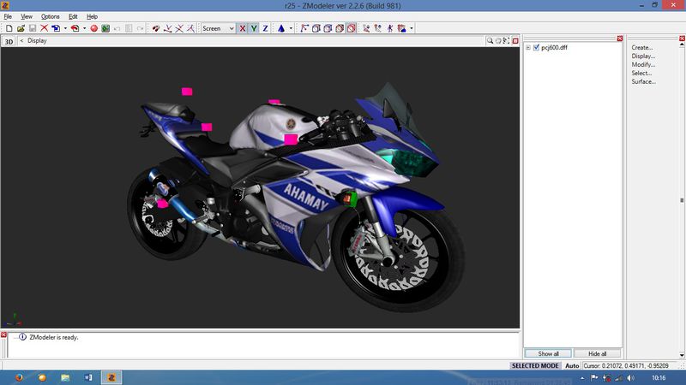Viewport: 686px width, 385px height.
Task: Open the Select... command group
Action: tap(641, 73)
